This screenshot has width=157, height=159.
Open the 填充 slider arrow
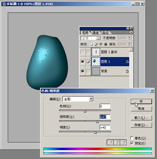(130, 44)
